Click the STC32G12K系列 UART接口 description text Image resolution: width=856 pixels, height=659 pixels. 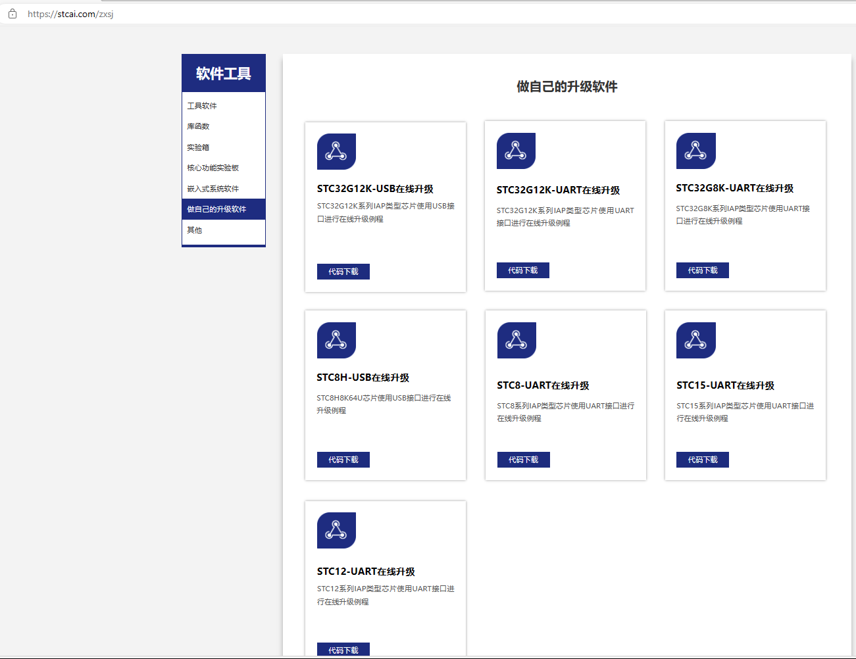(x=565, y=216)
